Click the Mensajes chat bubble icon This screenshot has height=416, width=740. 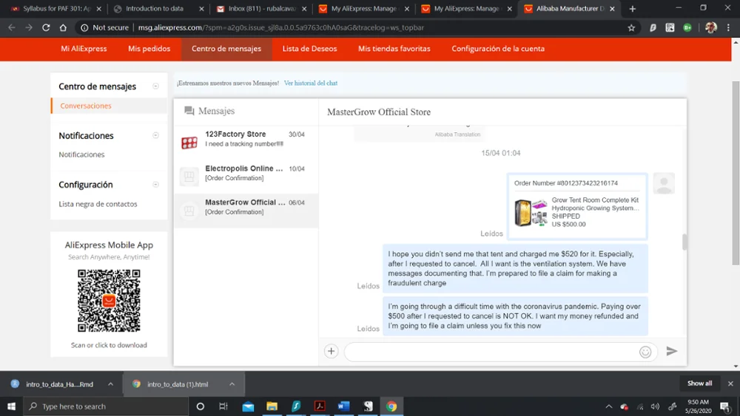pos(189,111)
